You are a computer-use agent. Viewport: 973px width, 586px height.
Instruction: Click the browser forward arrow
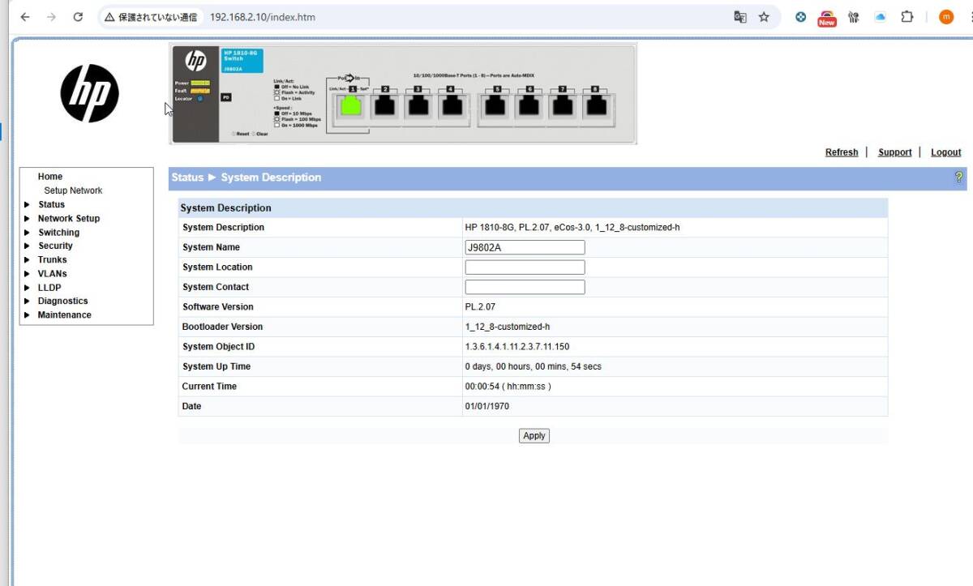click(x=51, y=17)
